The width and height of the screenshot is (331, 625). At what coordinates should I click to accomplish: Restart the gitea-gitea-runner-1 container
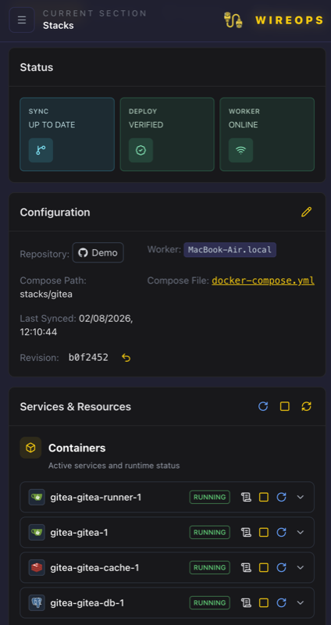point(282,497)
